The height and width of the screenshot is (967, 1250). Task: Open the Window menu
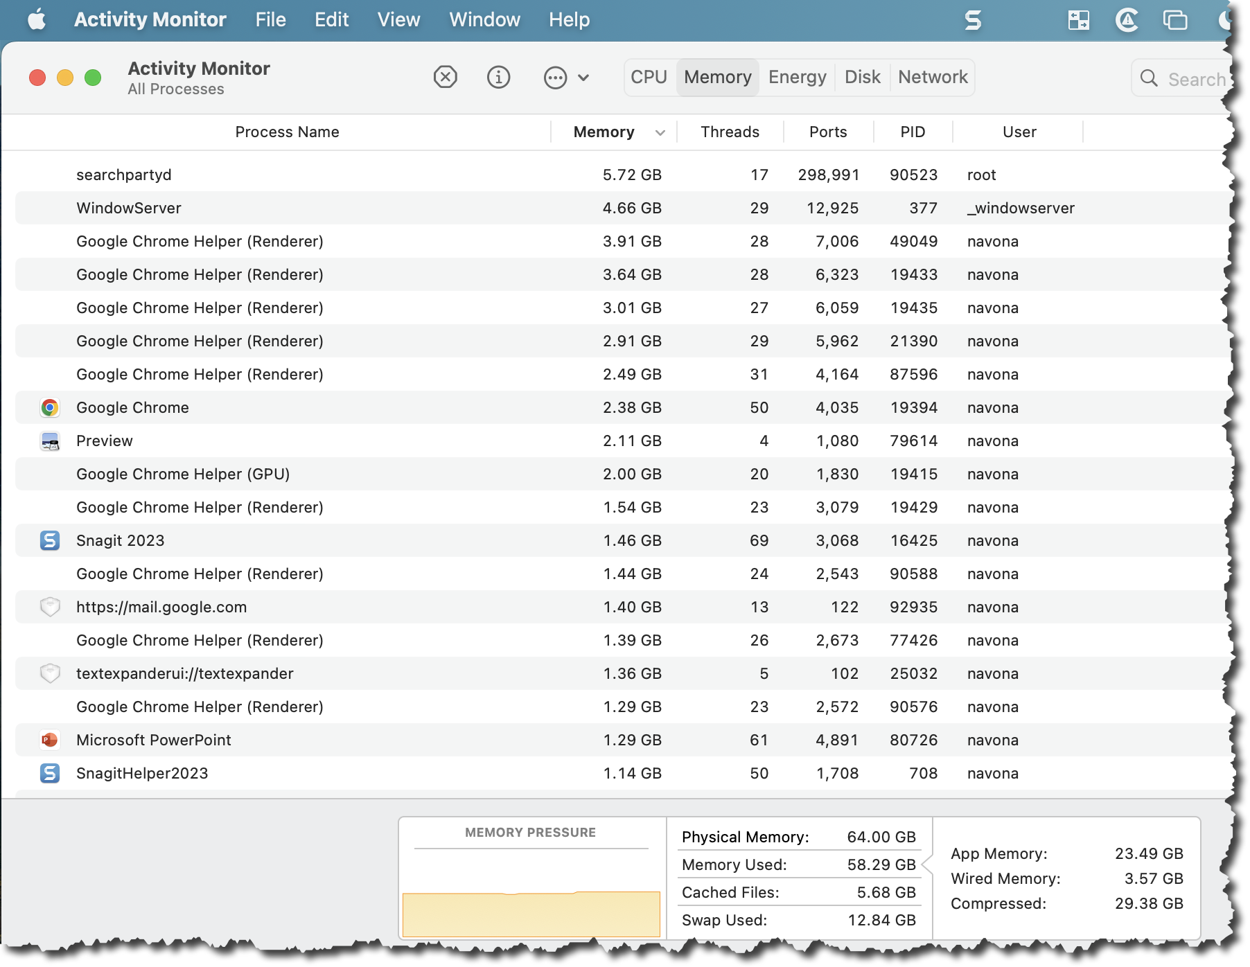(484, 19)
